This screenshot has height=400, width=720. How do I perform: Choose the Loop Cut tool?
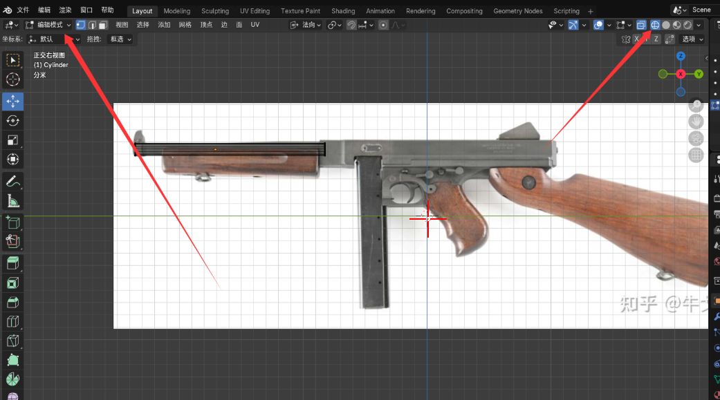pyautogui.click(x=12, y=321)
